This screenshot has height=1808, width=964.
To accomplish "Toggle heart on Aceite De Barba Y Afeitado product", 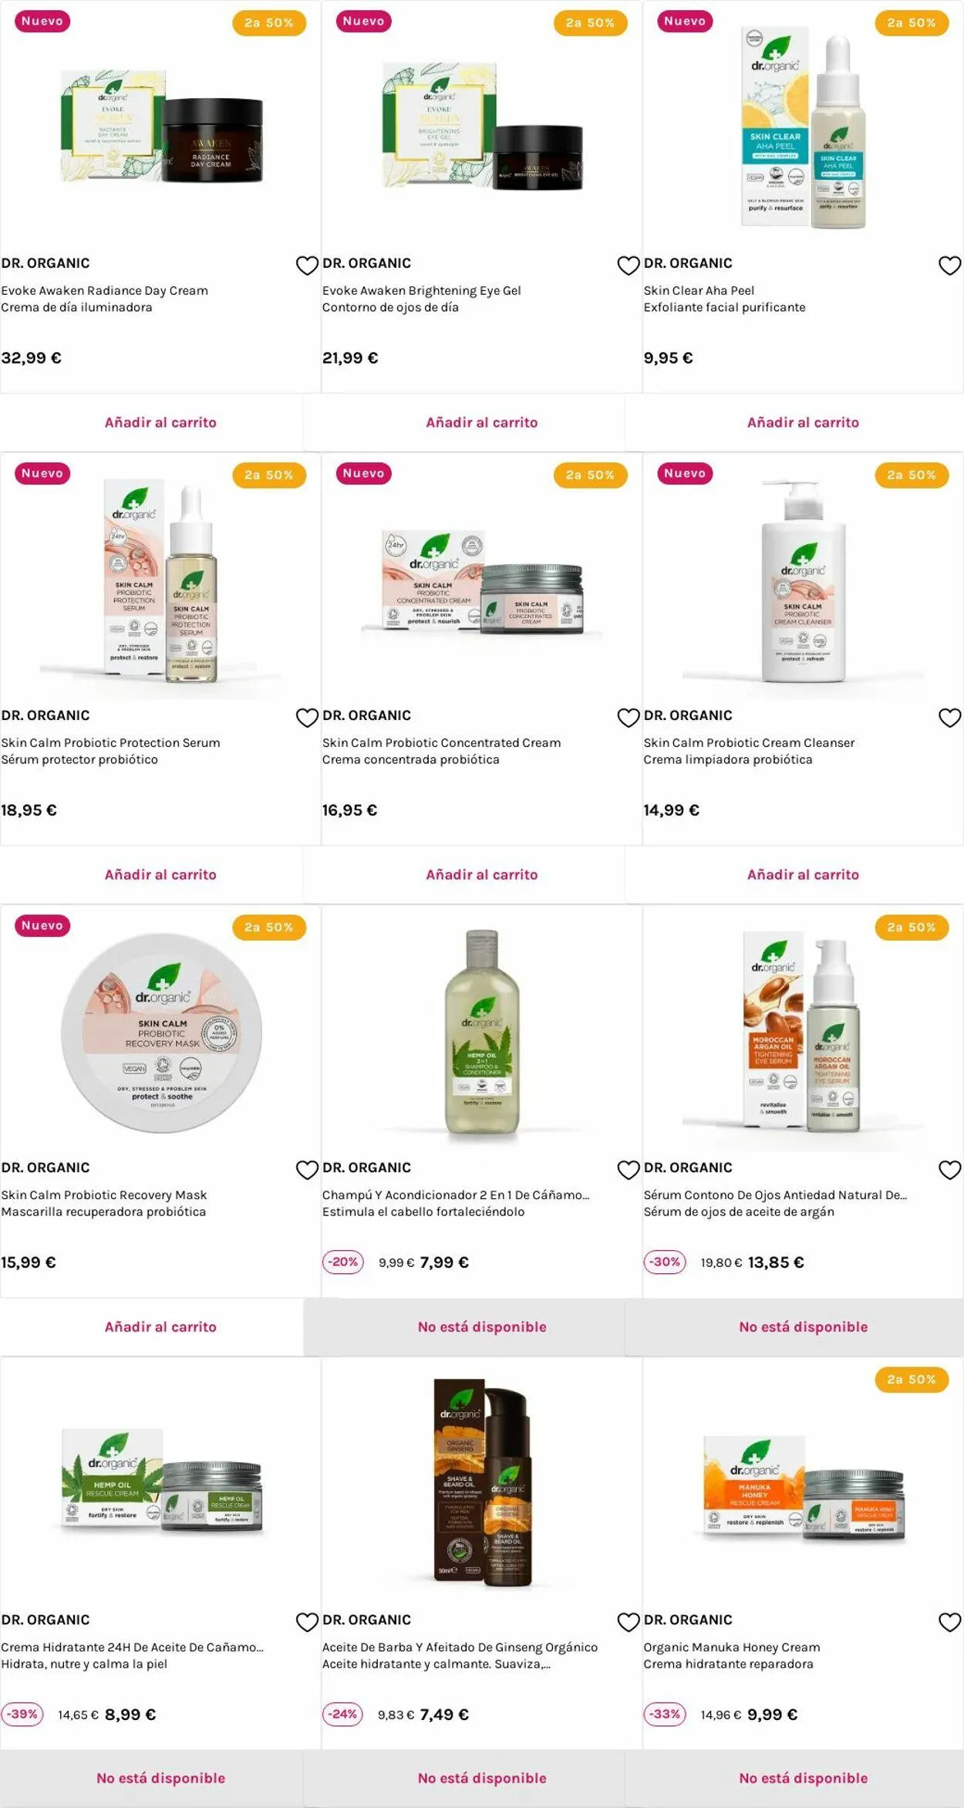I will [629, 1622].
